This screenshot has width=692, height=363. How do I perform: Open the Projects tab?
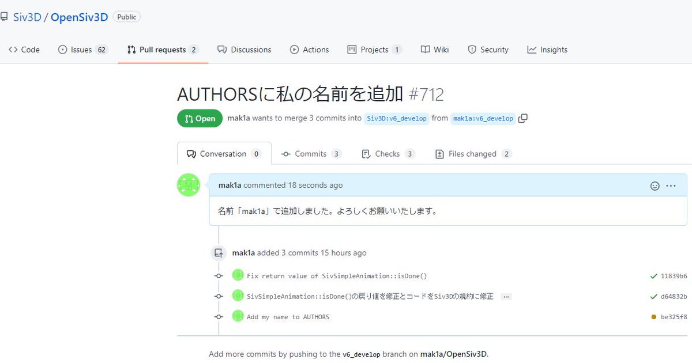coord(374,50)
